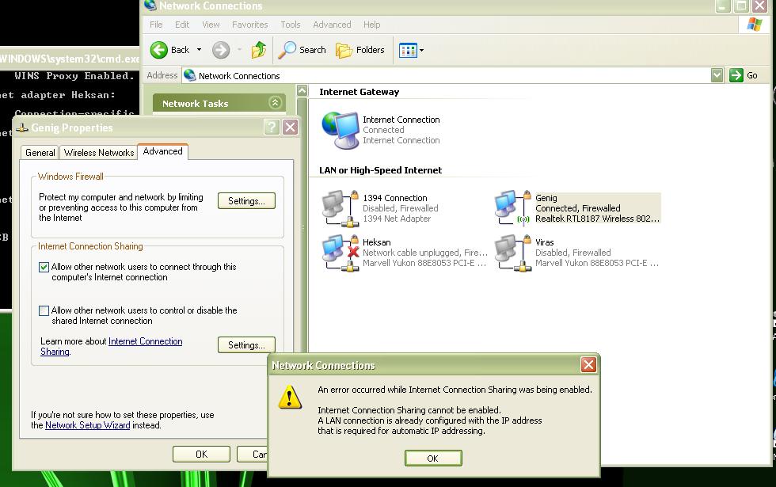The width and height of the screenshot is (776, 487).
Task: Open Internet Connection Sharing Settings button
Action: (x=246, y=345)
